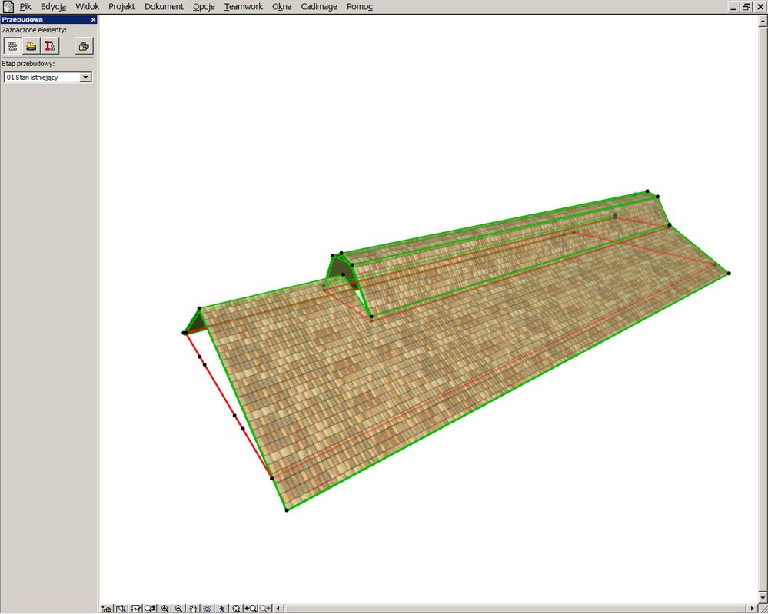Open renovation filter options icon in Przebudowa panel
768x614 pixels.
coord(84,47)
